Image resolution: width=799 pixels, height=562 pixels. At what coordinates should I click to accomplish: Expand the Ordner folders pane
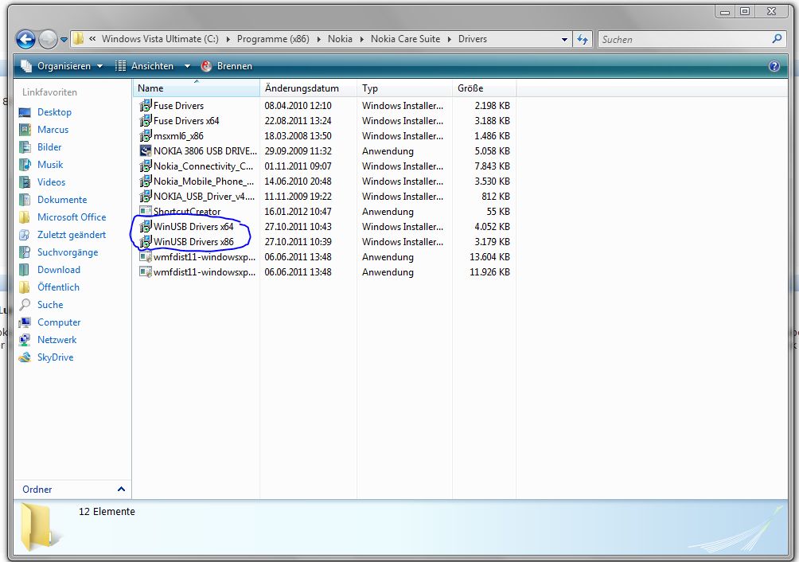click(121, 489)
